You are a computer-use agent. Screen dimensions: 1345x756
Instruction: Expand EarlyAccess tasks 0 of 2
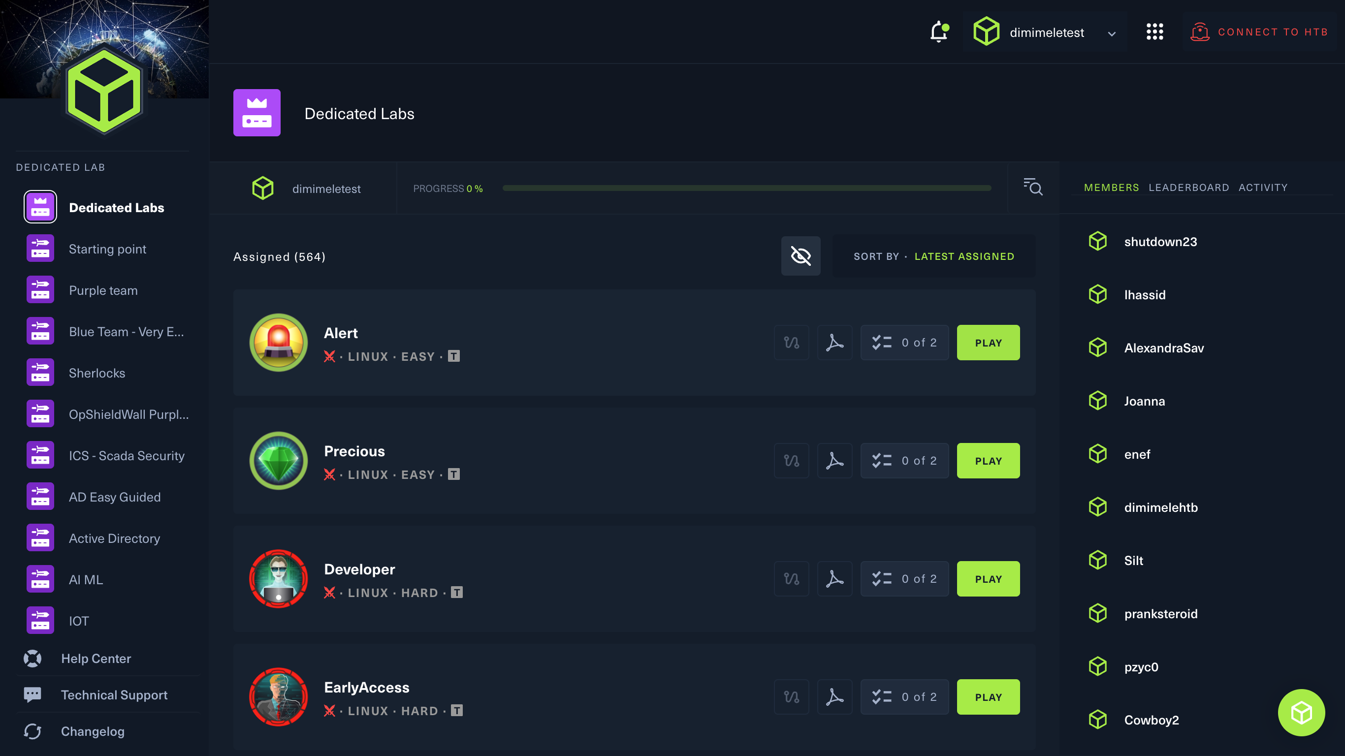click(904, 696)
